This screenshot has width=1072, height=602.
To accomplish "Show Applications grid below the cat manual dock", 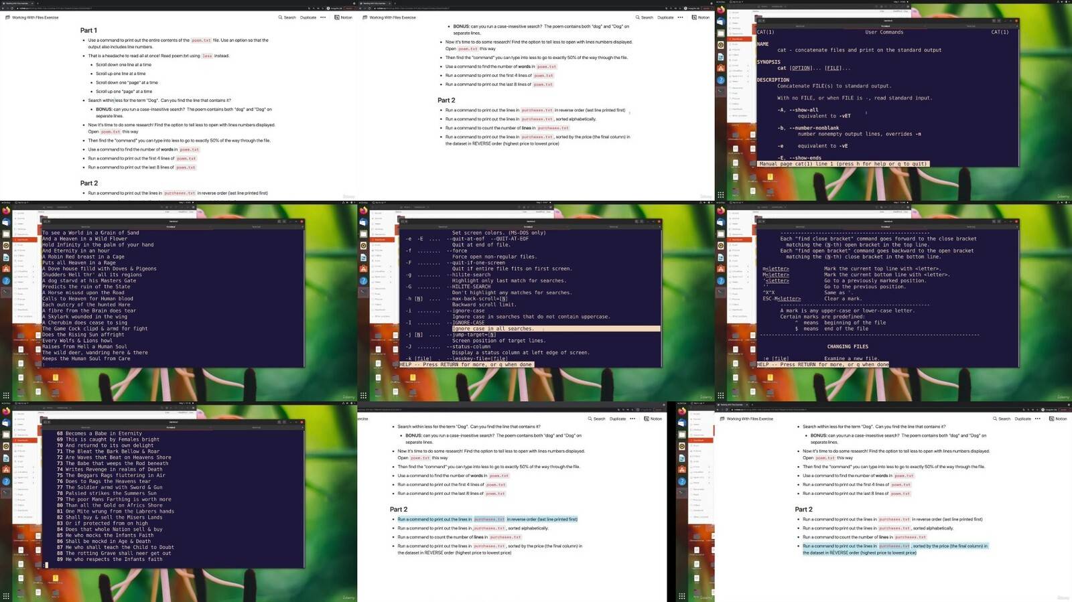I will pyautogui.click(x=720, y=195).
